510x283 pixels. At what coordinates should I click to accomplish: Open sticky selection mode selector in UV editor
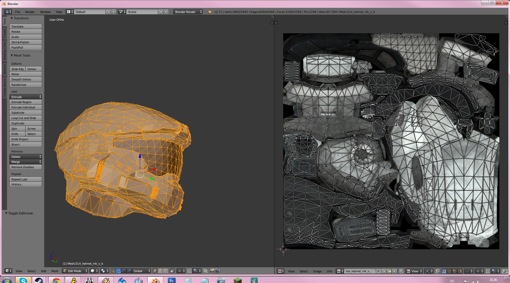coord(469,271)
